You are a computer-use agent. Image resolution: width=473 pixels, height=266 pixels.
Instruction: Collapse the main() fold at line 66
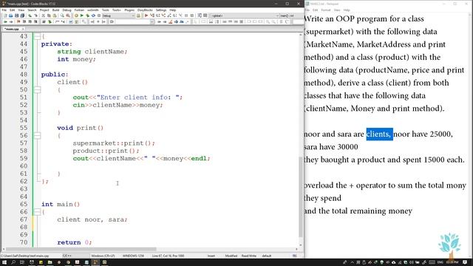pos(38,212)
